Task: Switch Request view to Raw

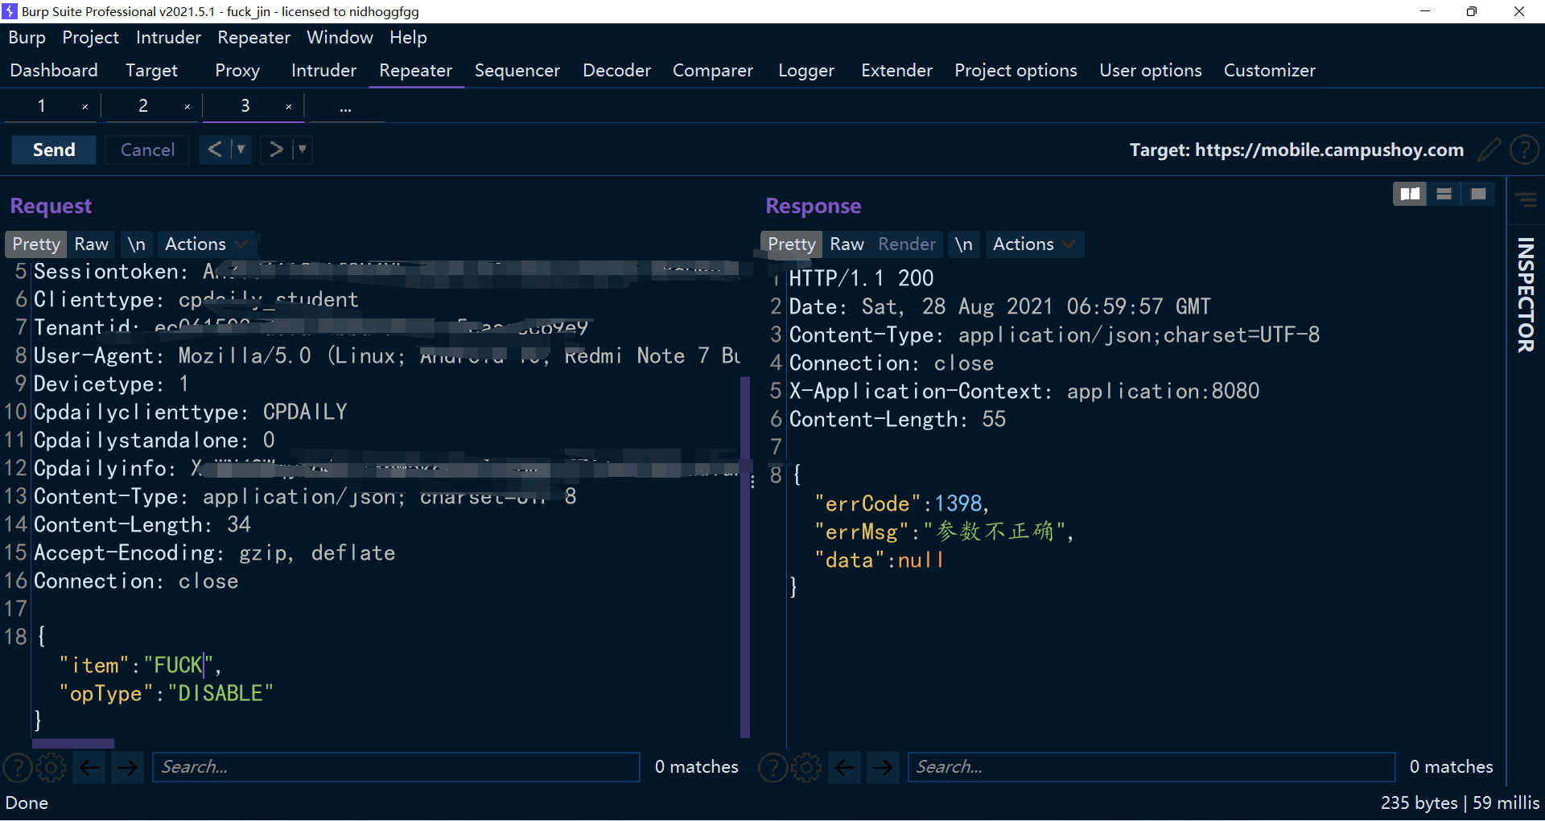Action: [91, 244]
